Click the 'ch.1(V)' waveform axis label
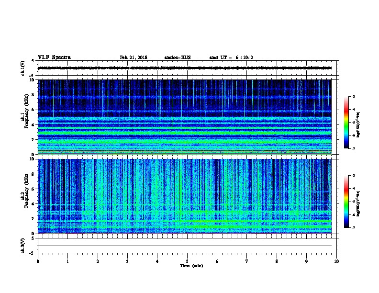Viewport: 379px width, 293px height. coord(23,68)
